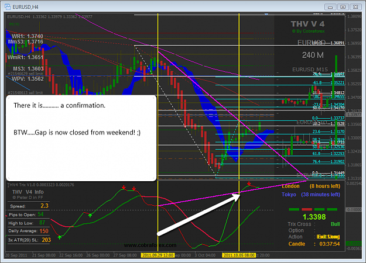Click the '20 Sep 2011' date axis label
Viewport: 366px width, 263px height.
16,255
